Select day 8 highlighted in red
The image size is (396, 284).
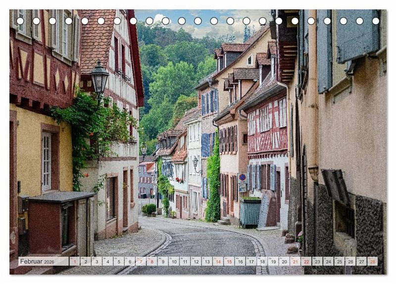click(151, 261)
